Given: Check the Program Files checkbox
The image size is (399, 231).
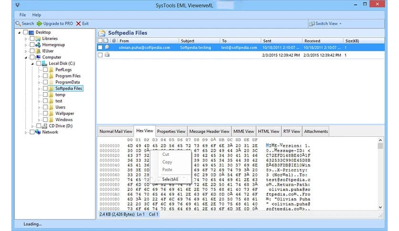Looking at the screenshot, I should pyautogui.click(x=45, y=76).
